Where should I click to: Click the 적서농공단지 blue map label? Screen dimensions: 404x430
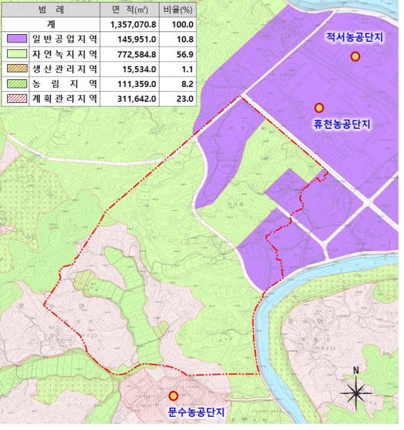355,37
